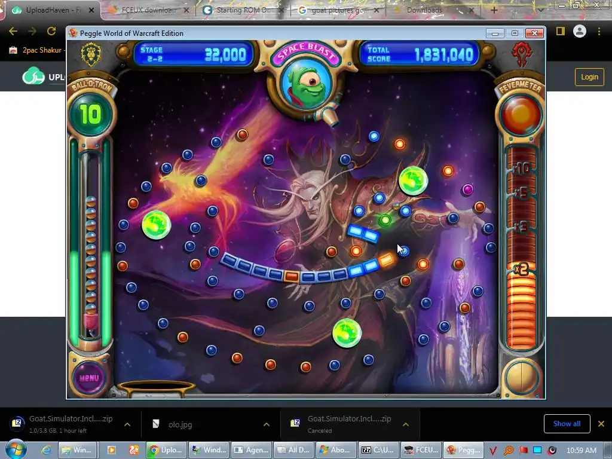The image size is (612, 459).
Task: Switch to the Downloads tab
Action: pyautogui.click(x=433, y=10)
